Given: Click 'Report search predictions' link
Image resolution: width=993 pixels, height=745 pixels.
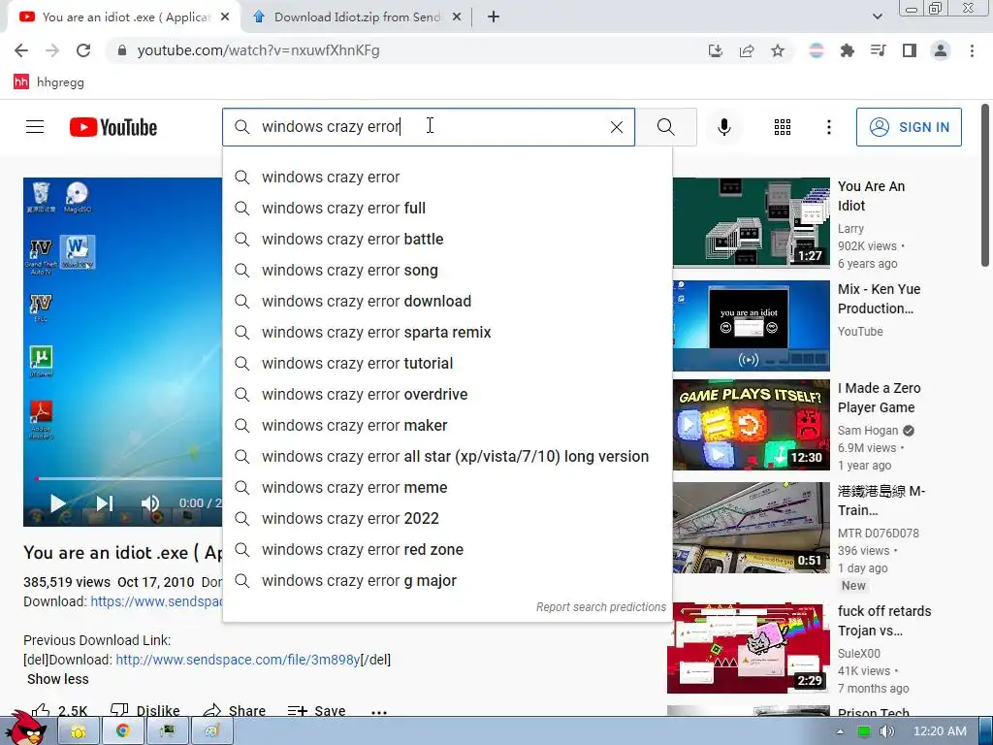Looking at the screenshot, I should [601, 607].
